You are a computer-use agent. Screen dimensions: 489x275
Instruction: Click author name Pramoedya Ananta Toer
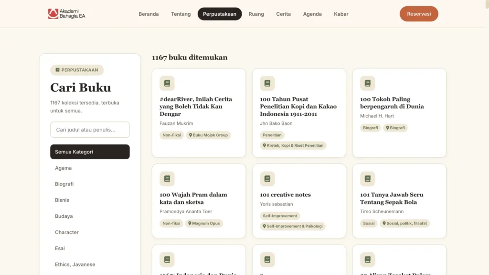tap(186, 212)
